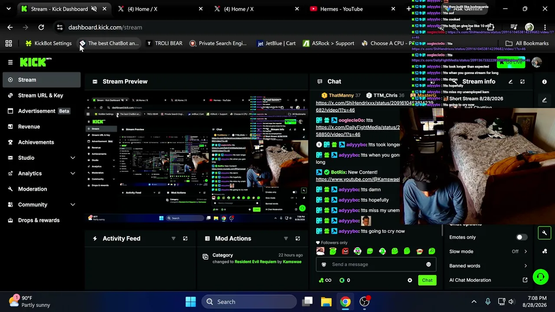Open Chrome tab search dropdown
Image resolution: width=555 pixels, height=312 pixels.
[9, 9]
